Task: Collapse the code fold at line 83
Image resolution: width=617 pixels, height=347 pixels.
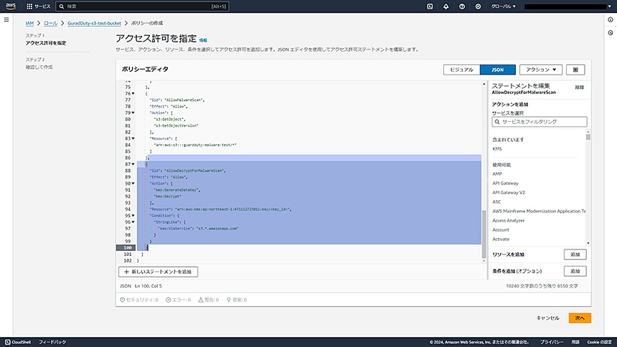Action: tap(133, 138)
